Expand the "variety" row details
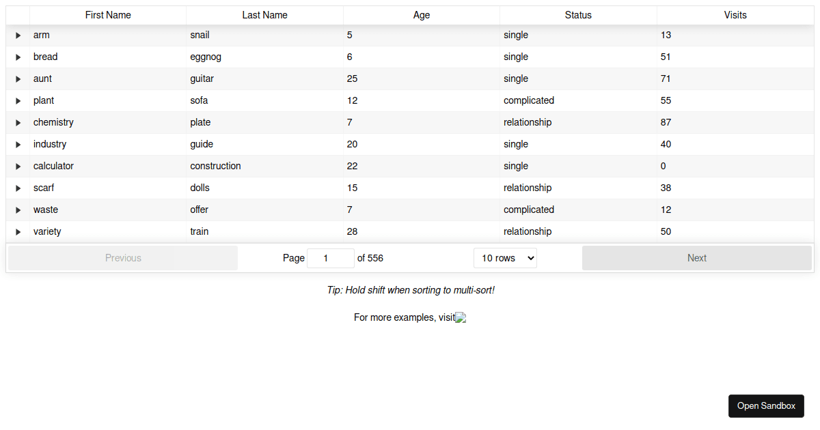The width and height of the screenshot is (820, 430). [18, 231]
